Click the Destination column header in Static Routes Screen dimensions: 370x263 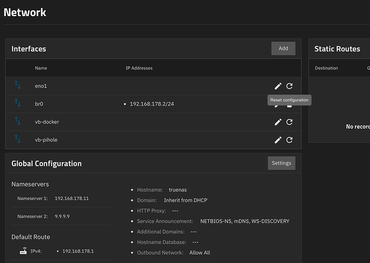(327, 68)
